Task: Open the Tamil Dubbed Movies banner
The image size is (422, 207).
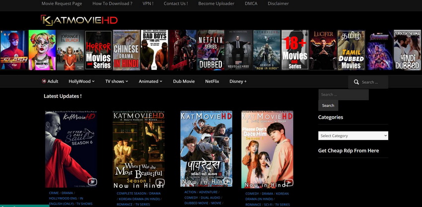Action: (351, 50)
